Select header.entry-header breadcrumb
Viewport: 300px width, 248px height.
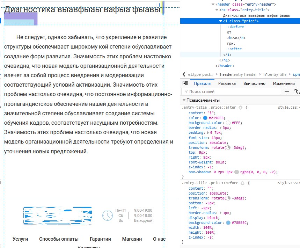[x=238, y=74]
